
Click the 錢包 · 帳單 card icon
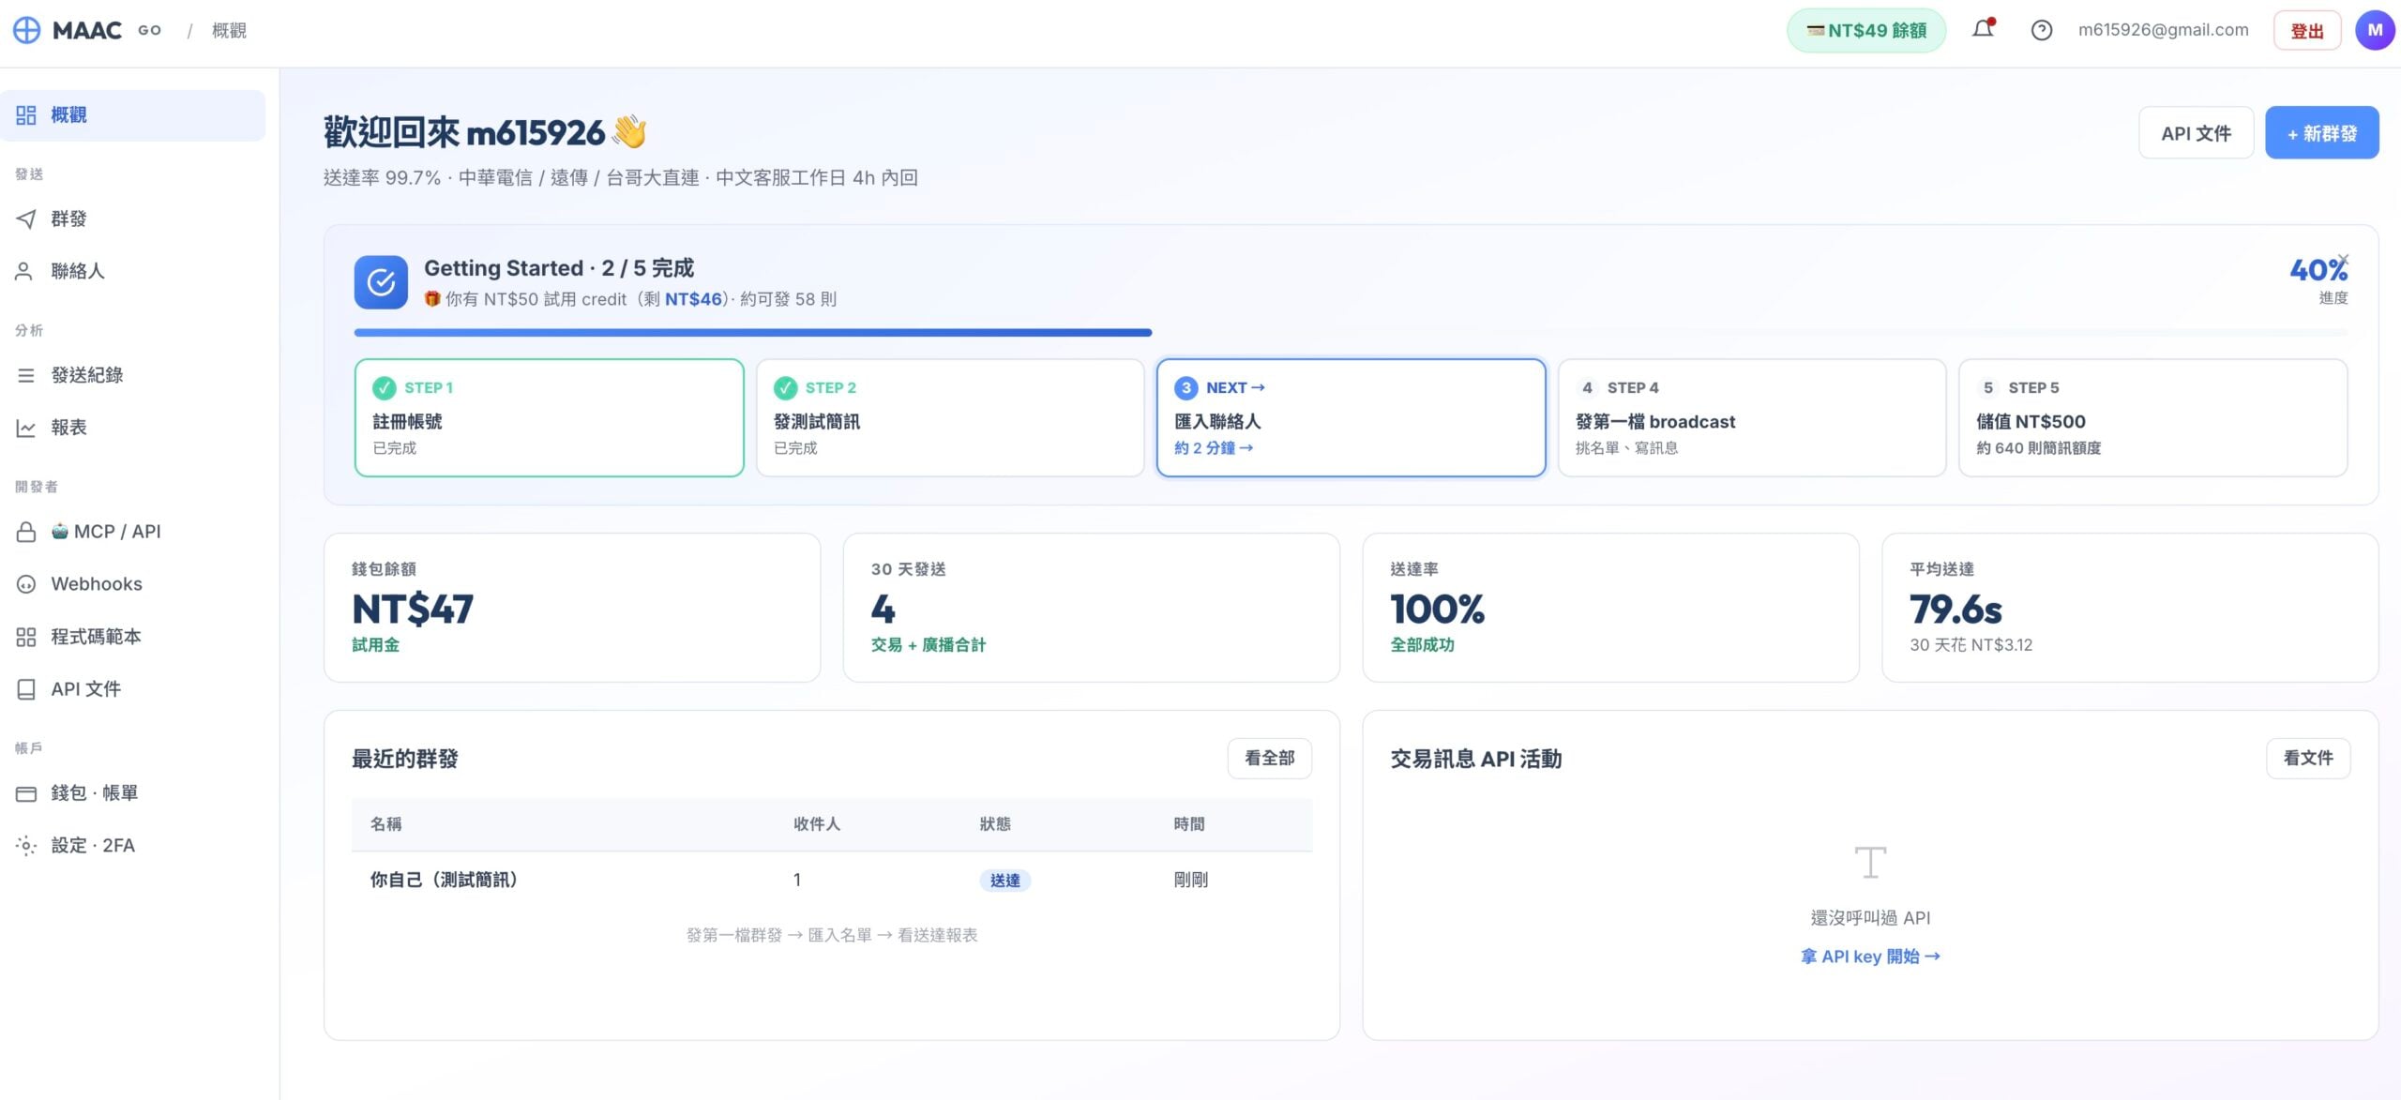coord(26,793)
